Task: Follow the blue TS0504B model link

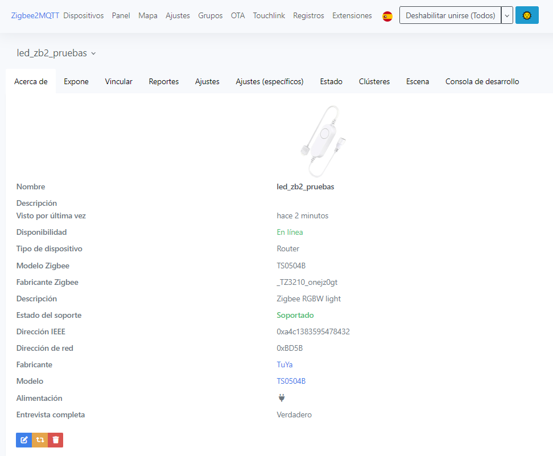Action: 291,381
